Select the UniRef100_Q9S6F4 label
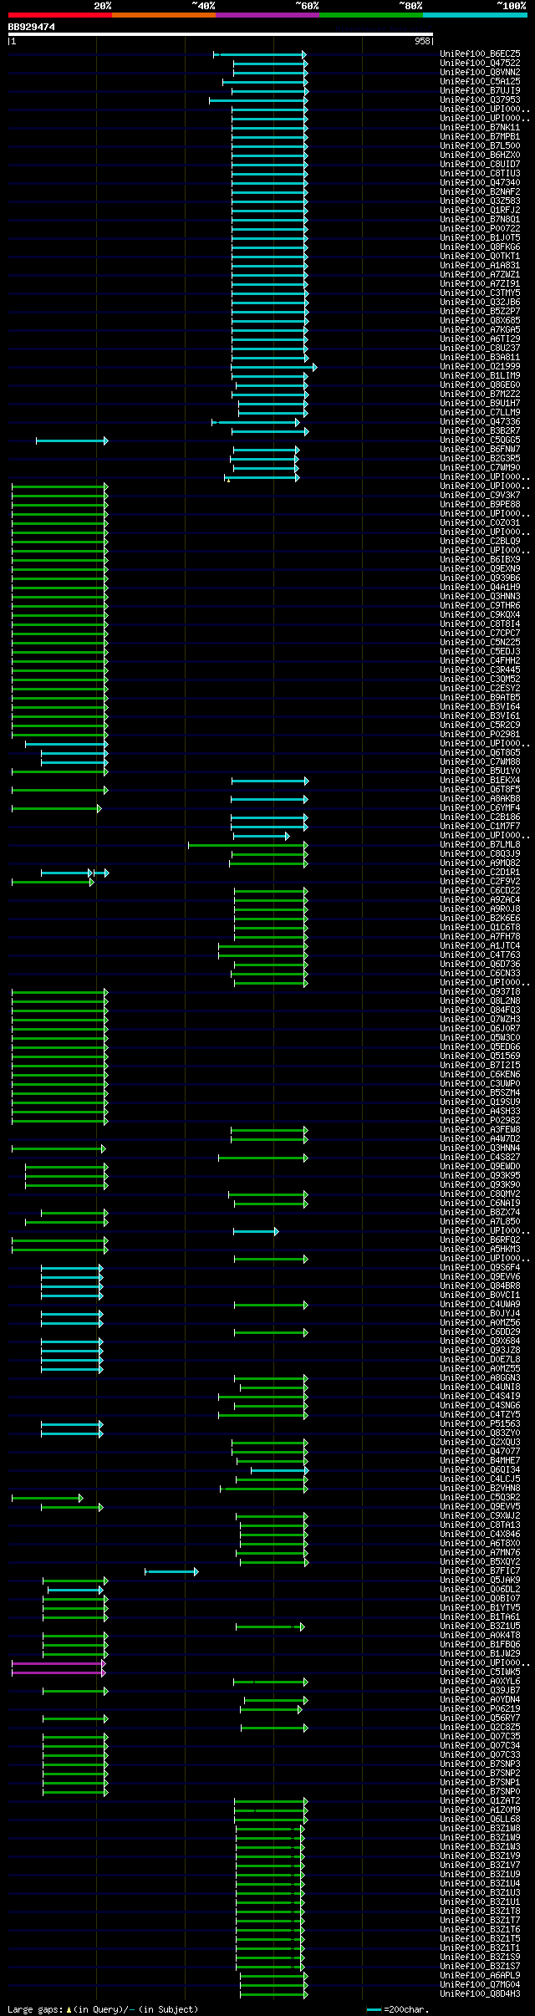 (480, 1268)
